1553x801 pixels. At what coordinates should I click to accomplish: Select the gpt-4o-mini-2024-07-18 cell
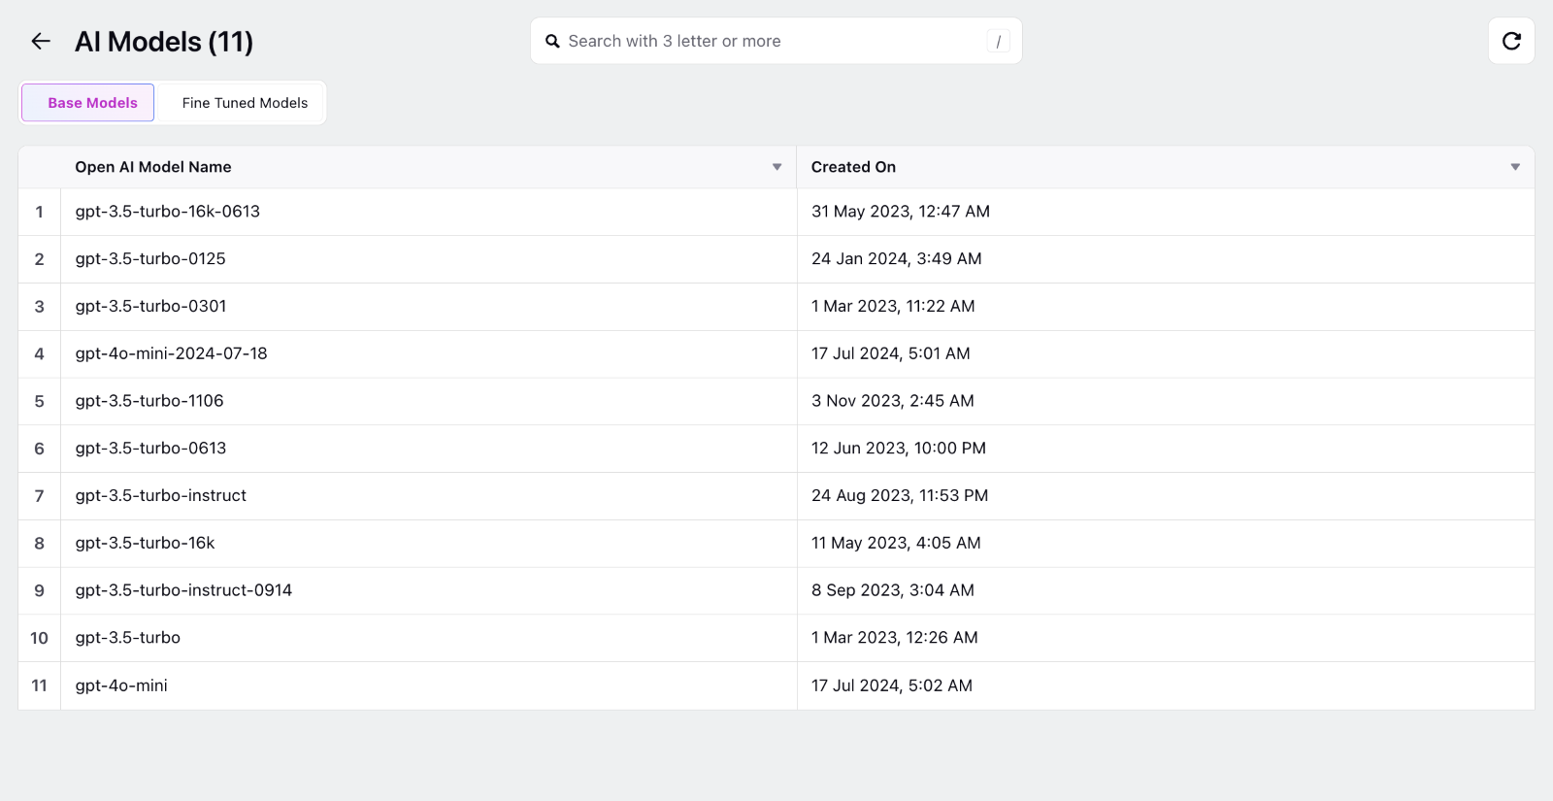[x=429, y=353]
